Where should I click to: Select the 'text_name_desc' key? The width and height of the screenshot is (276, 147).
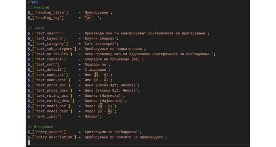[51, 80]
